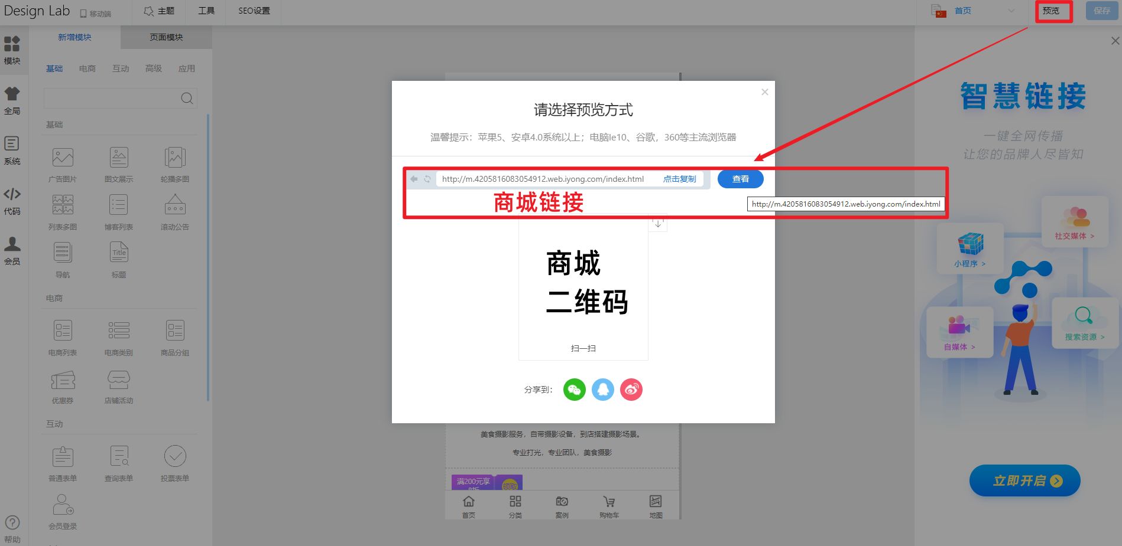The width and height of the screenshot is (1122, 546).
Task: Open the 模块 sidebar panel
Action: coord(12,50)
